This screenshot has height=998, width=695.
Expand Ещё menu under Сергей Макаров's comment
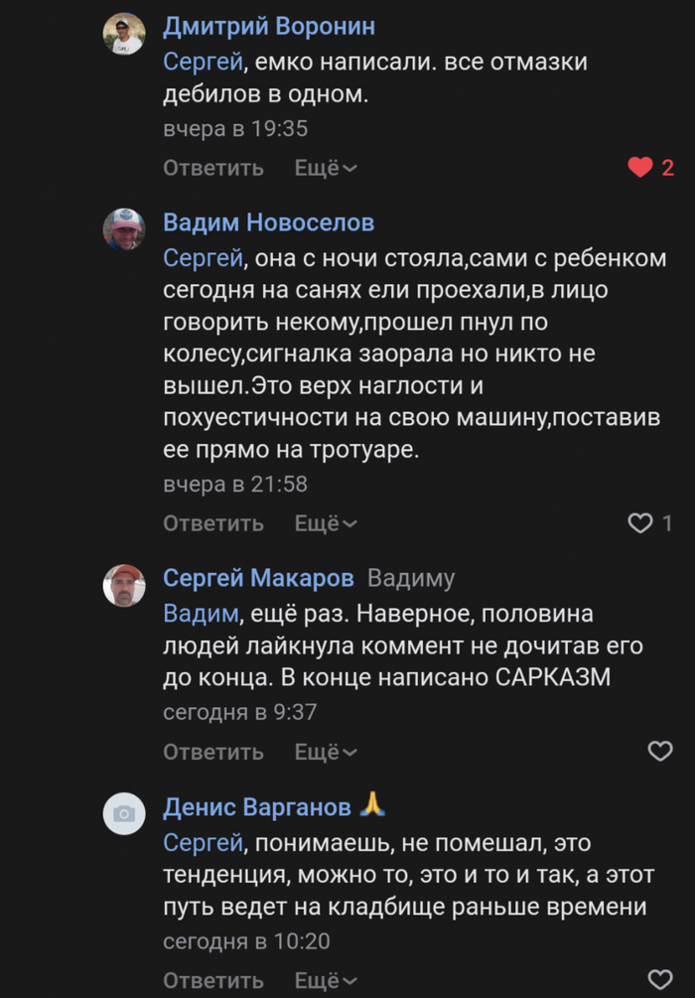(x=326, y=752)
